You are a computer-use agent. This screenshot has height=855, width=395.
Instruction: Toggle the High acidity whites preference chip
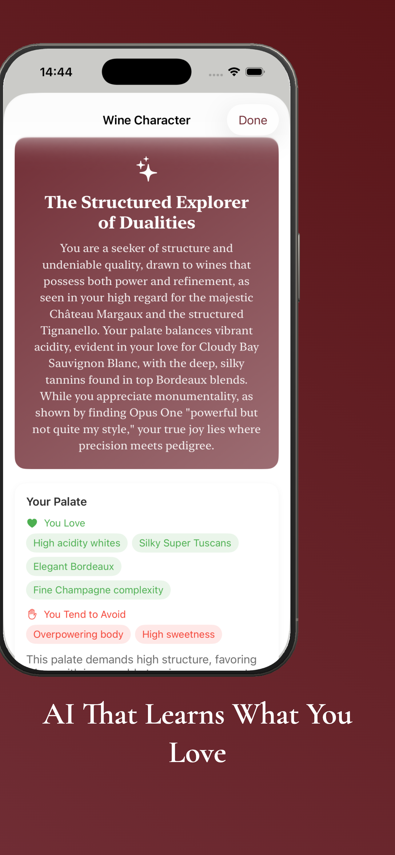click(77, 543)
